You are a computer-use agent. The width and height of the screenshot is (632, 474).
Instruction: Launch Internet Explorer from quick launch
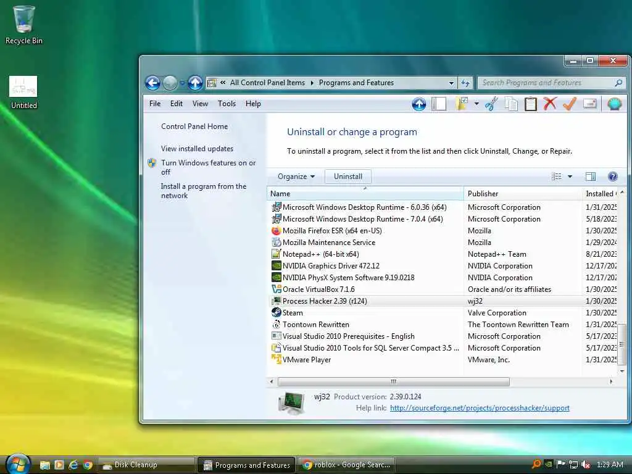point(73,465)
